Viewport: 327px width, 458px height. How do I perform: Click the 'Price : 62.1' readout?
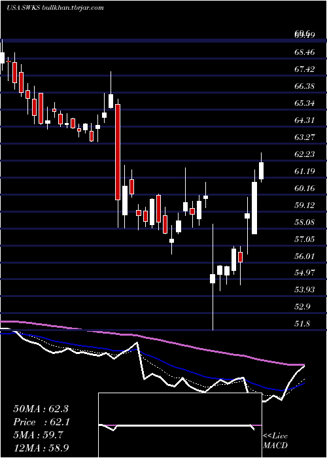point(41,422)
